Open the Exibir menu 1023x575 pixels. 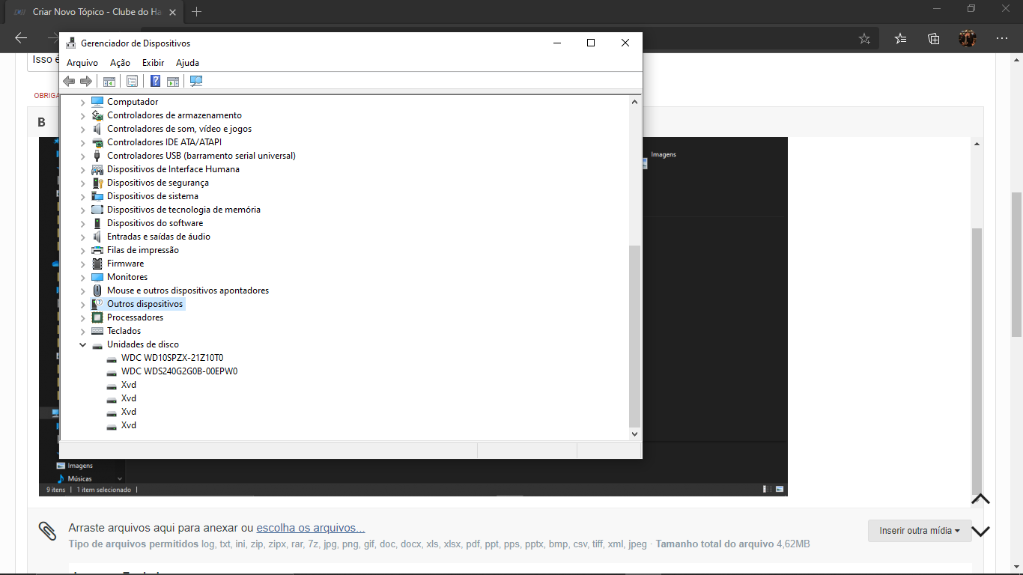[x=153, y=63]
